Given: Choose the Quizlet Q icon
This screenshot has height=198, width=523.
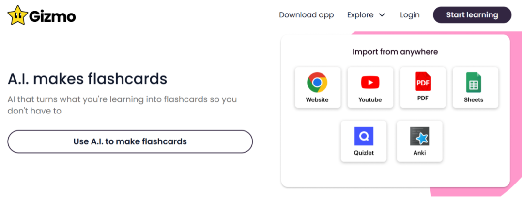Looking at the screenshot, I should pos(364,136).
